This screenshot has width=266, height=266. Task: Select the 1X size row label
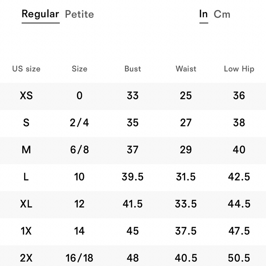tap(26, 231)
